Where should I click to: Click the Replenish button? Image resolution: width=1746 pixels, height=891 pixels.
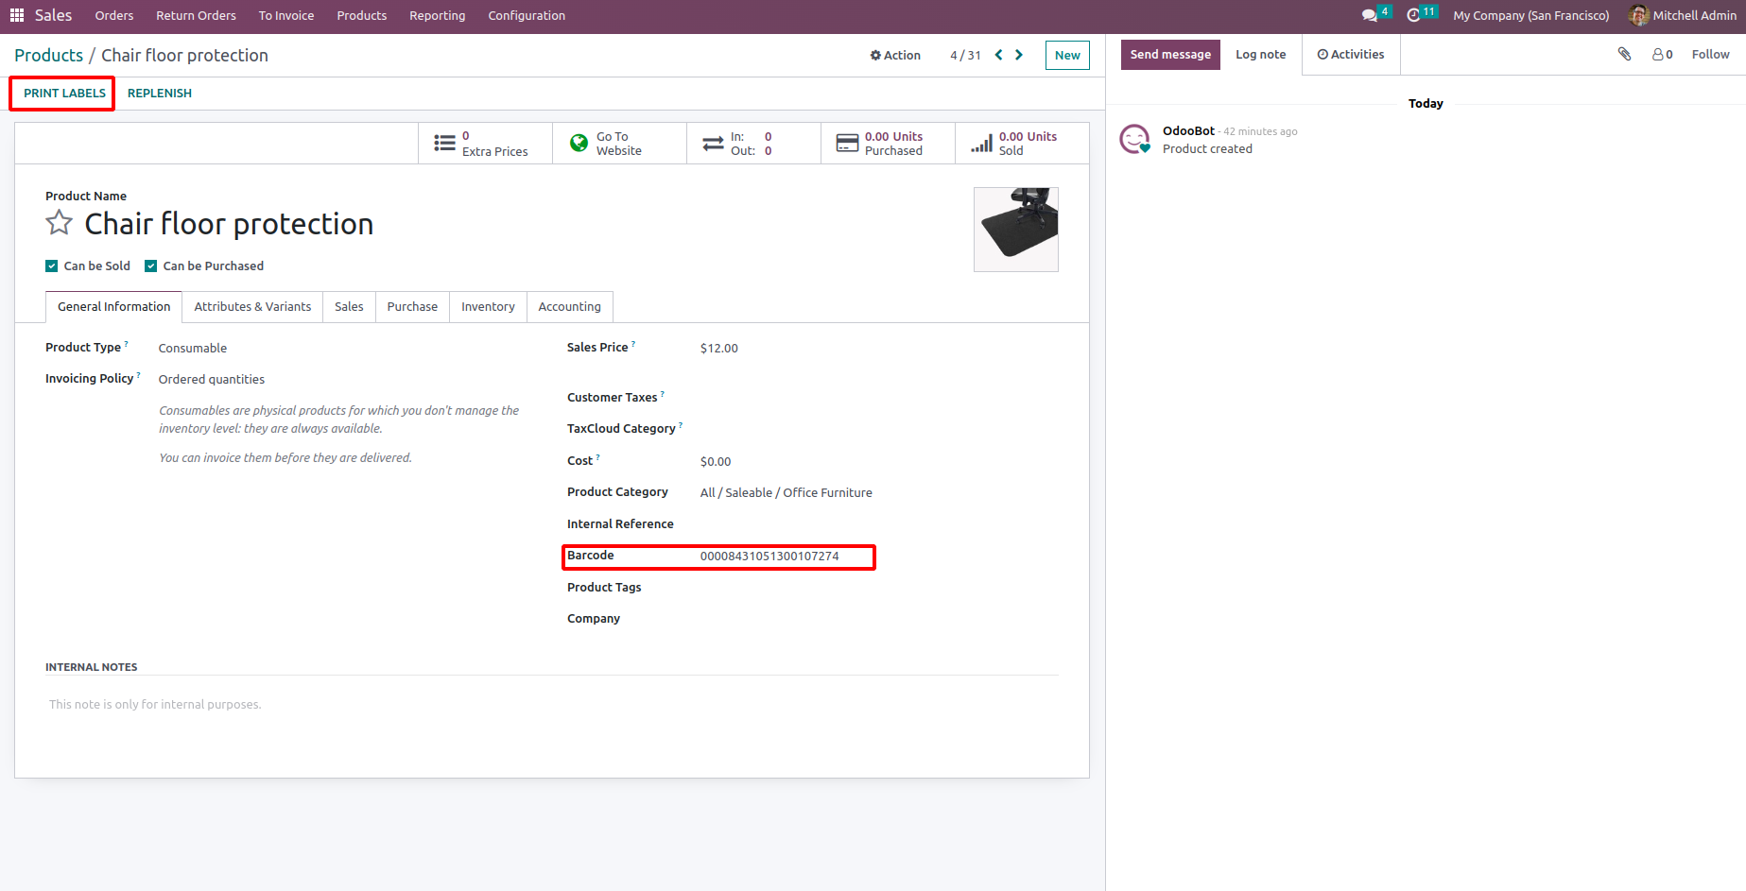[160, 94]
